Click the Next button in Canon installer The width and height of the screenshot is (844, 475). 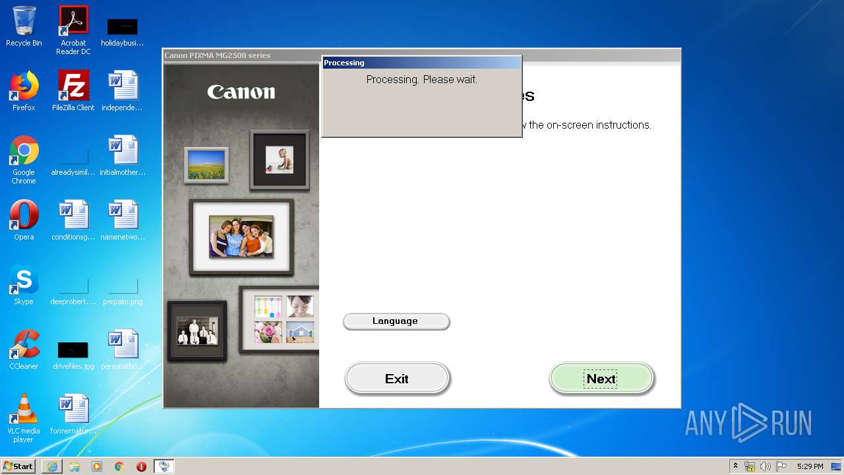click(601, 379)
